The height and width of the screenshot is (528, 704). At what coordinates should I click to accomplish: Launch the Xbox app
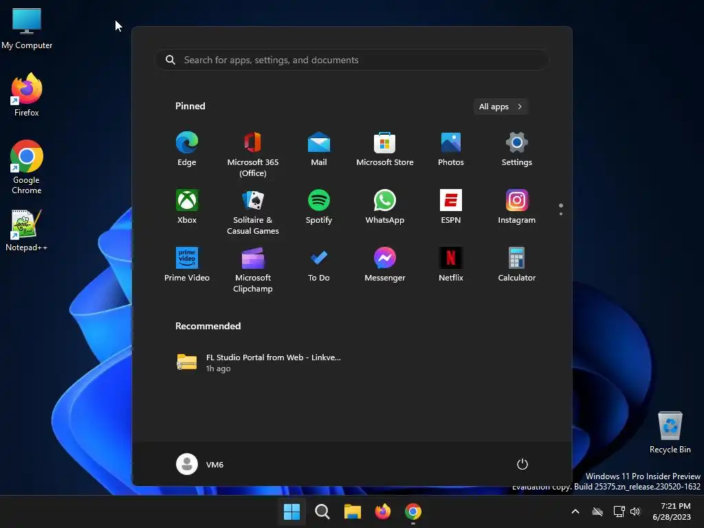coord(187,207)
